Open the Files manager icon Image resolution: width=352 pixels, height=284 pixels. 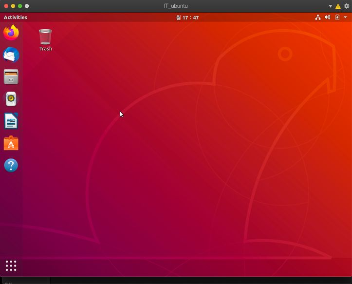point(11,77)
